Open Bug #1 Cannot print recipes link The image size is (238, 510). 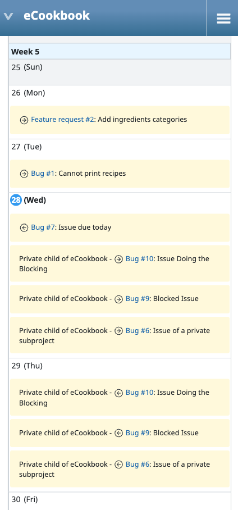(43, 174)
